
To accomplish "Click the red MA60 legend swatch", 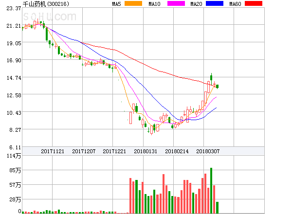I will 254,3.
